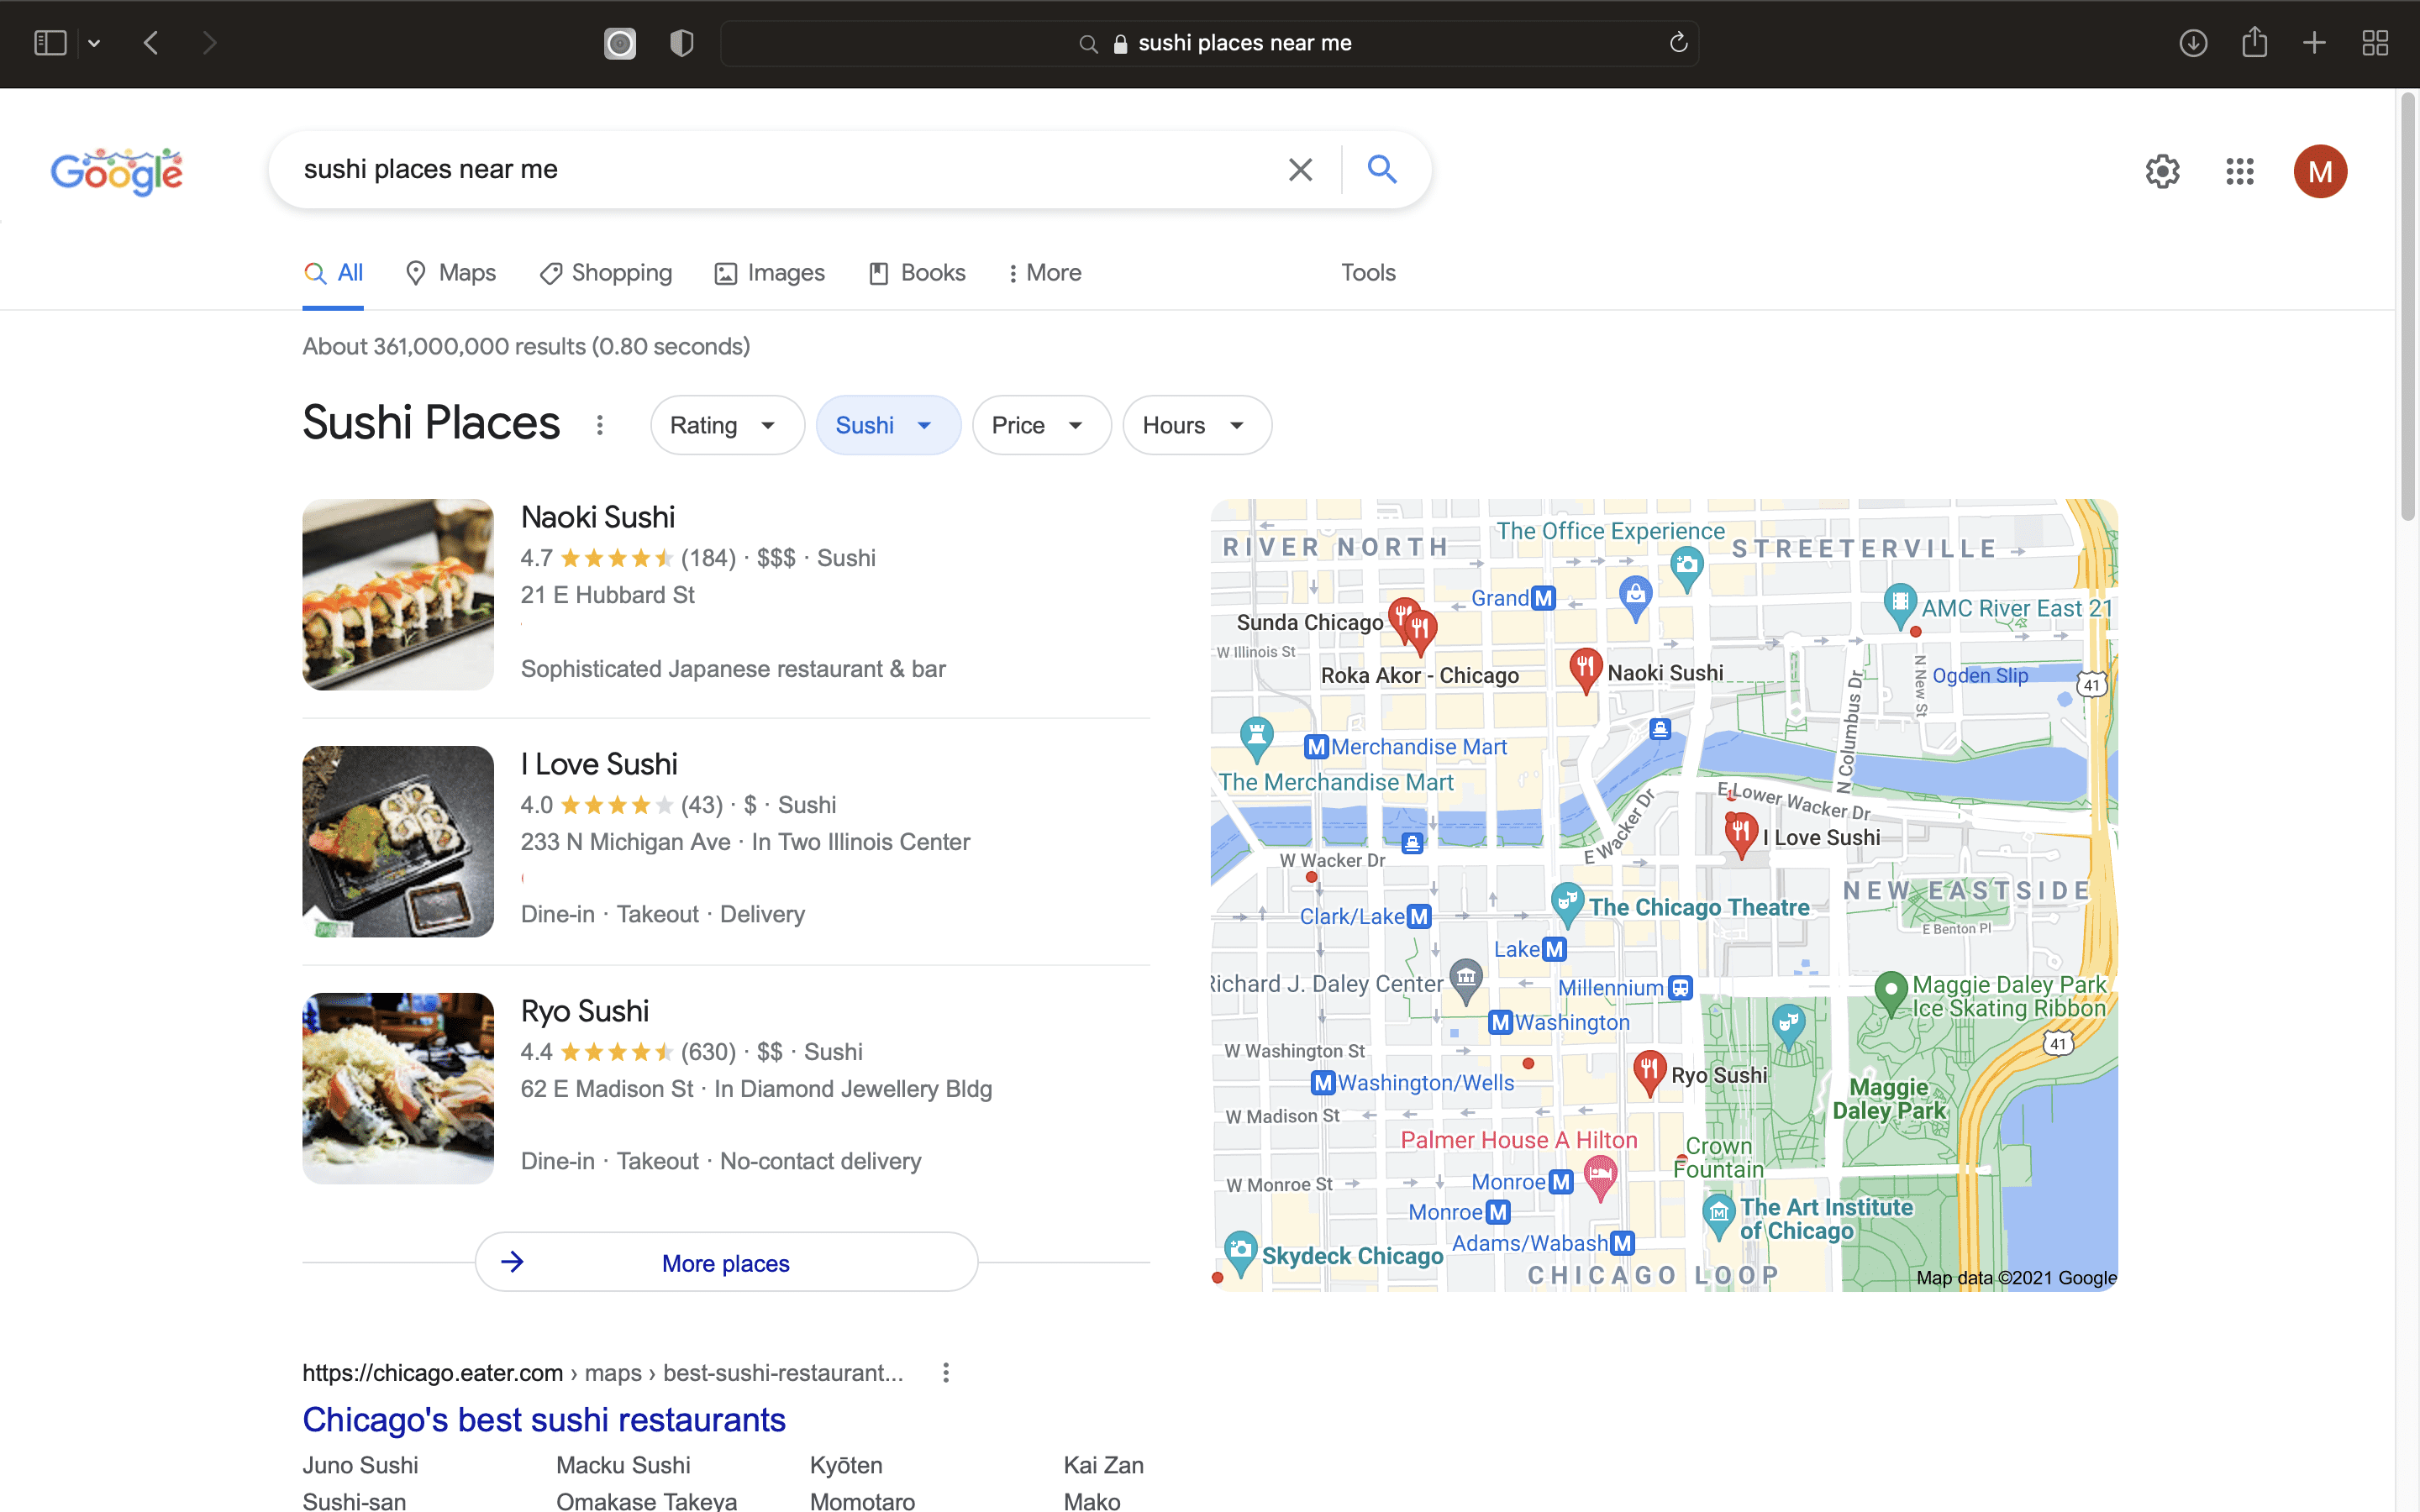The image size is (2420, 1512).
Task: Click the More places button
Action: [726, 1263]
